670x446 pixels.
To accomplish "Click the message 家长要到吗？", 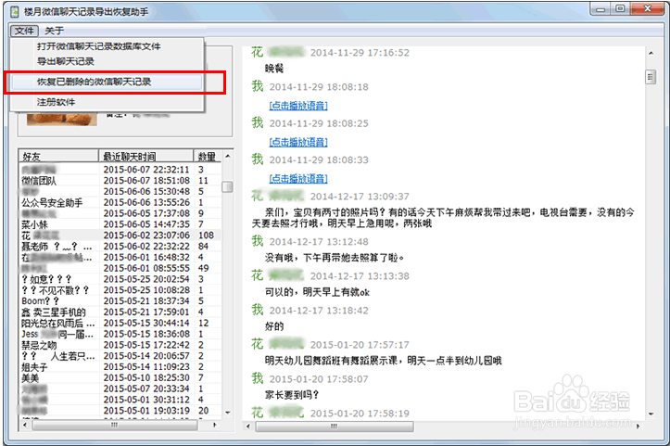I will pyautogui.click(x=292, y=395).
